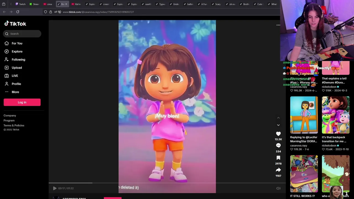Like the video with heart icon
The height and width of the screenshot is (199, 354).
point(278,133)
